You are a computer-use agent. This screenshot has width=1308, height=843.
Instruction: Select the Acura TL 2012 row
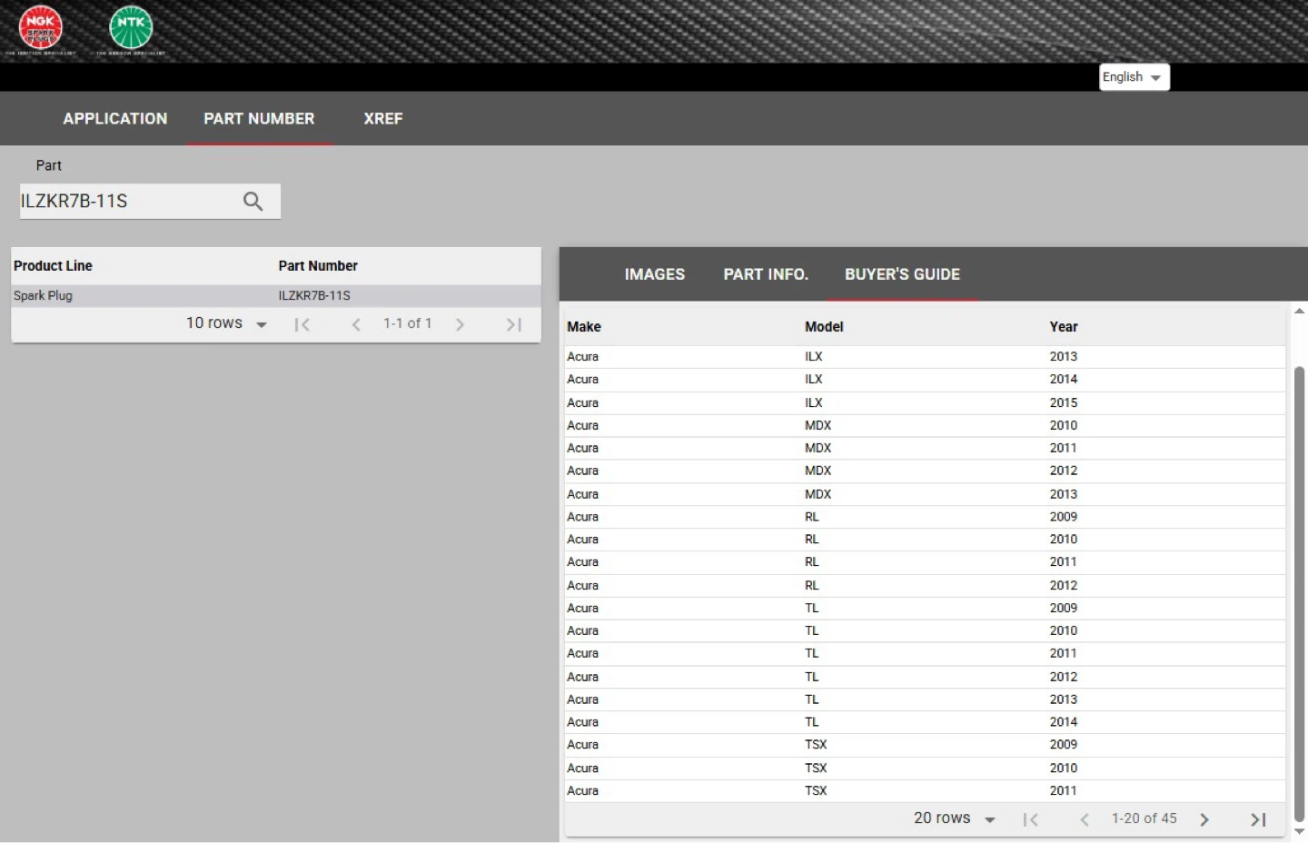(925, 677)
